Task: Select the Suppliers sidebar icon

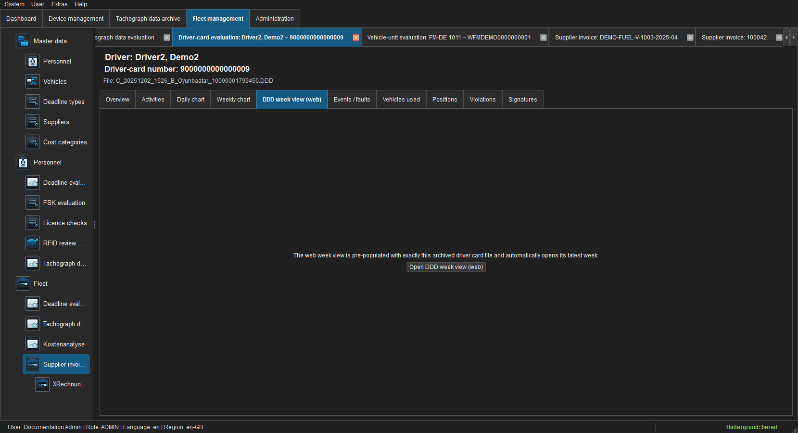Action: point(32,122)
